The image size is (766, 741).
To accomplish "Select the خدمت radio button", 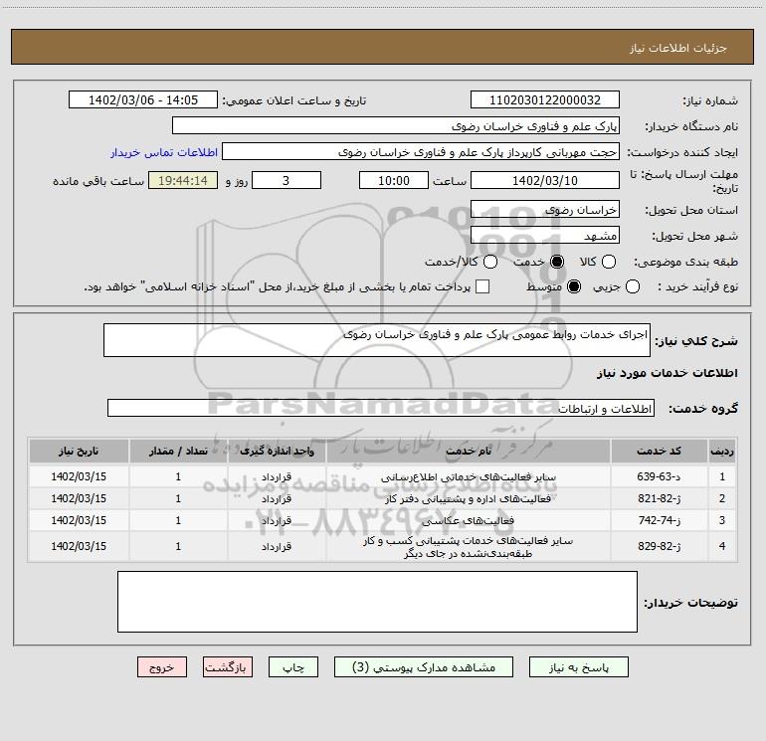I will pyautogui.click(x=556, y=262).
